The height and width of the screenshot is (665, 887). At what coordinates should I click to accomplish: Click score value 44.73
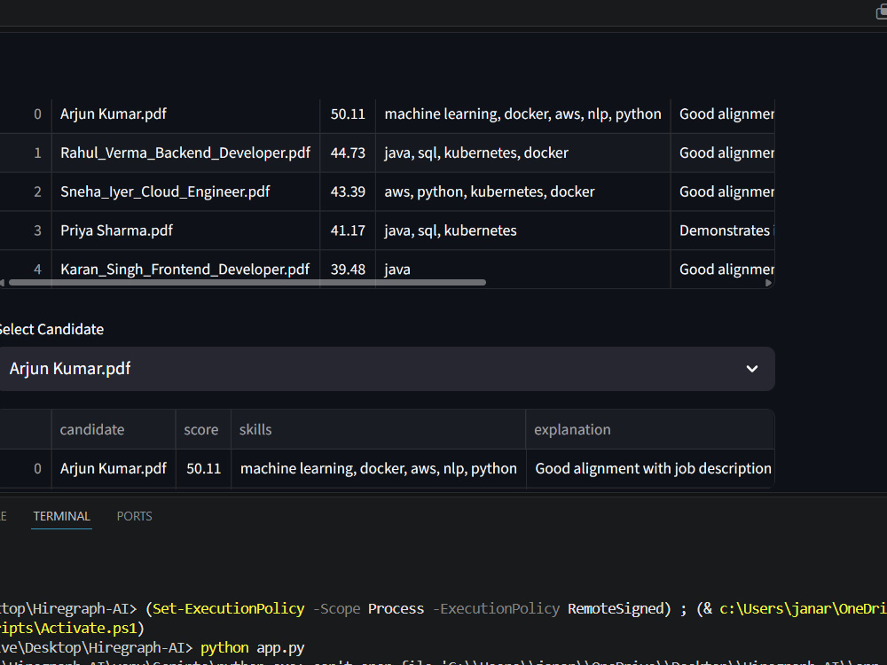coord(348,153)
